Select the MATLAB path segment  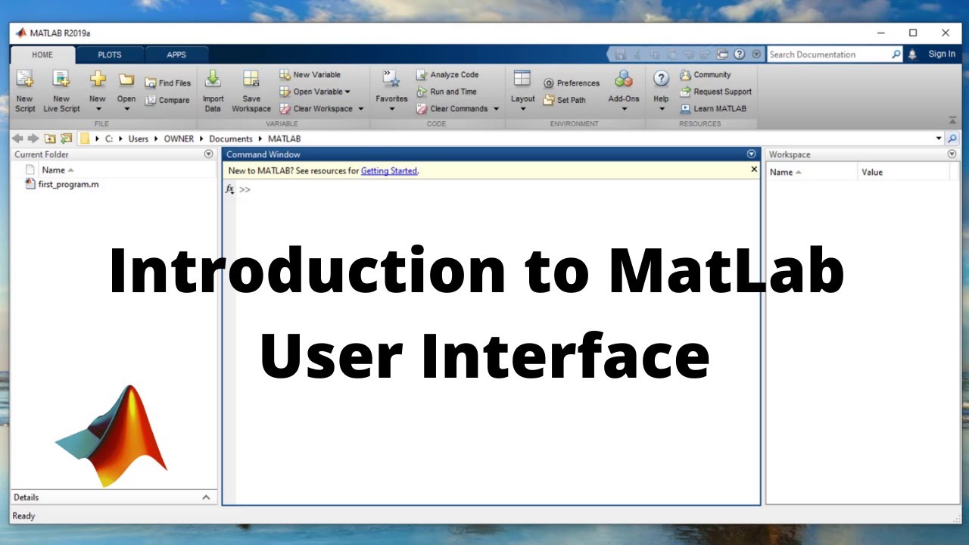tap(284, 139)
